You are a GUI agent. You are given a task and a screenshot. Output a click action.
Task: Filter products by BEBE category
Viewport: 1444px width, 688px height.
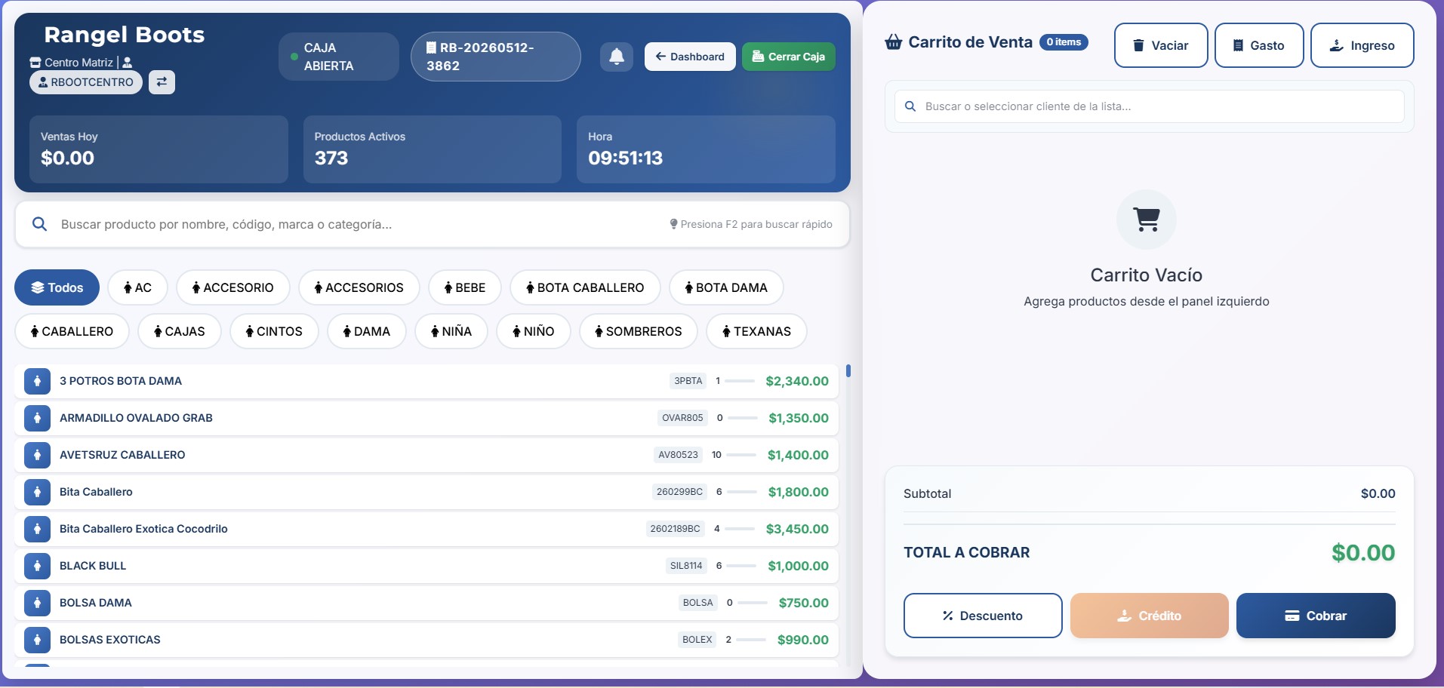(464, 287)
